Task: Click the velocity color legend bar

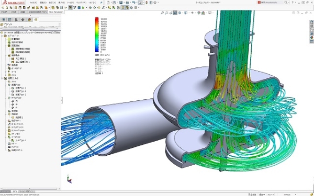Action: click(x=97, y=34)
